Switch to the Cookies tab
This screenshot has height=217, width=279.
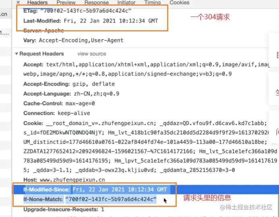pos(180,2)
